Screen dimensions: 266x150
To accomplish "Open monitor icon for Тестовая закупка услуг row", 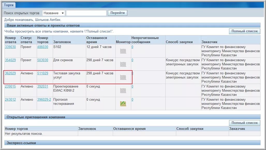I will 123,77.
